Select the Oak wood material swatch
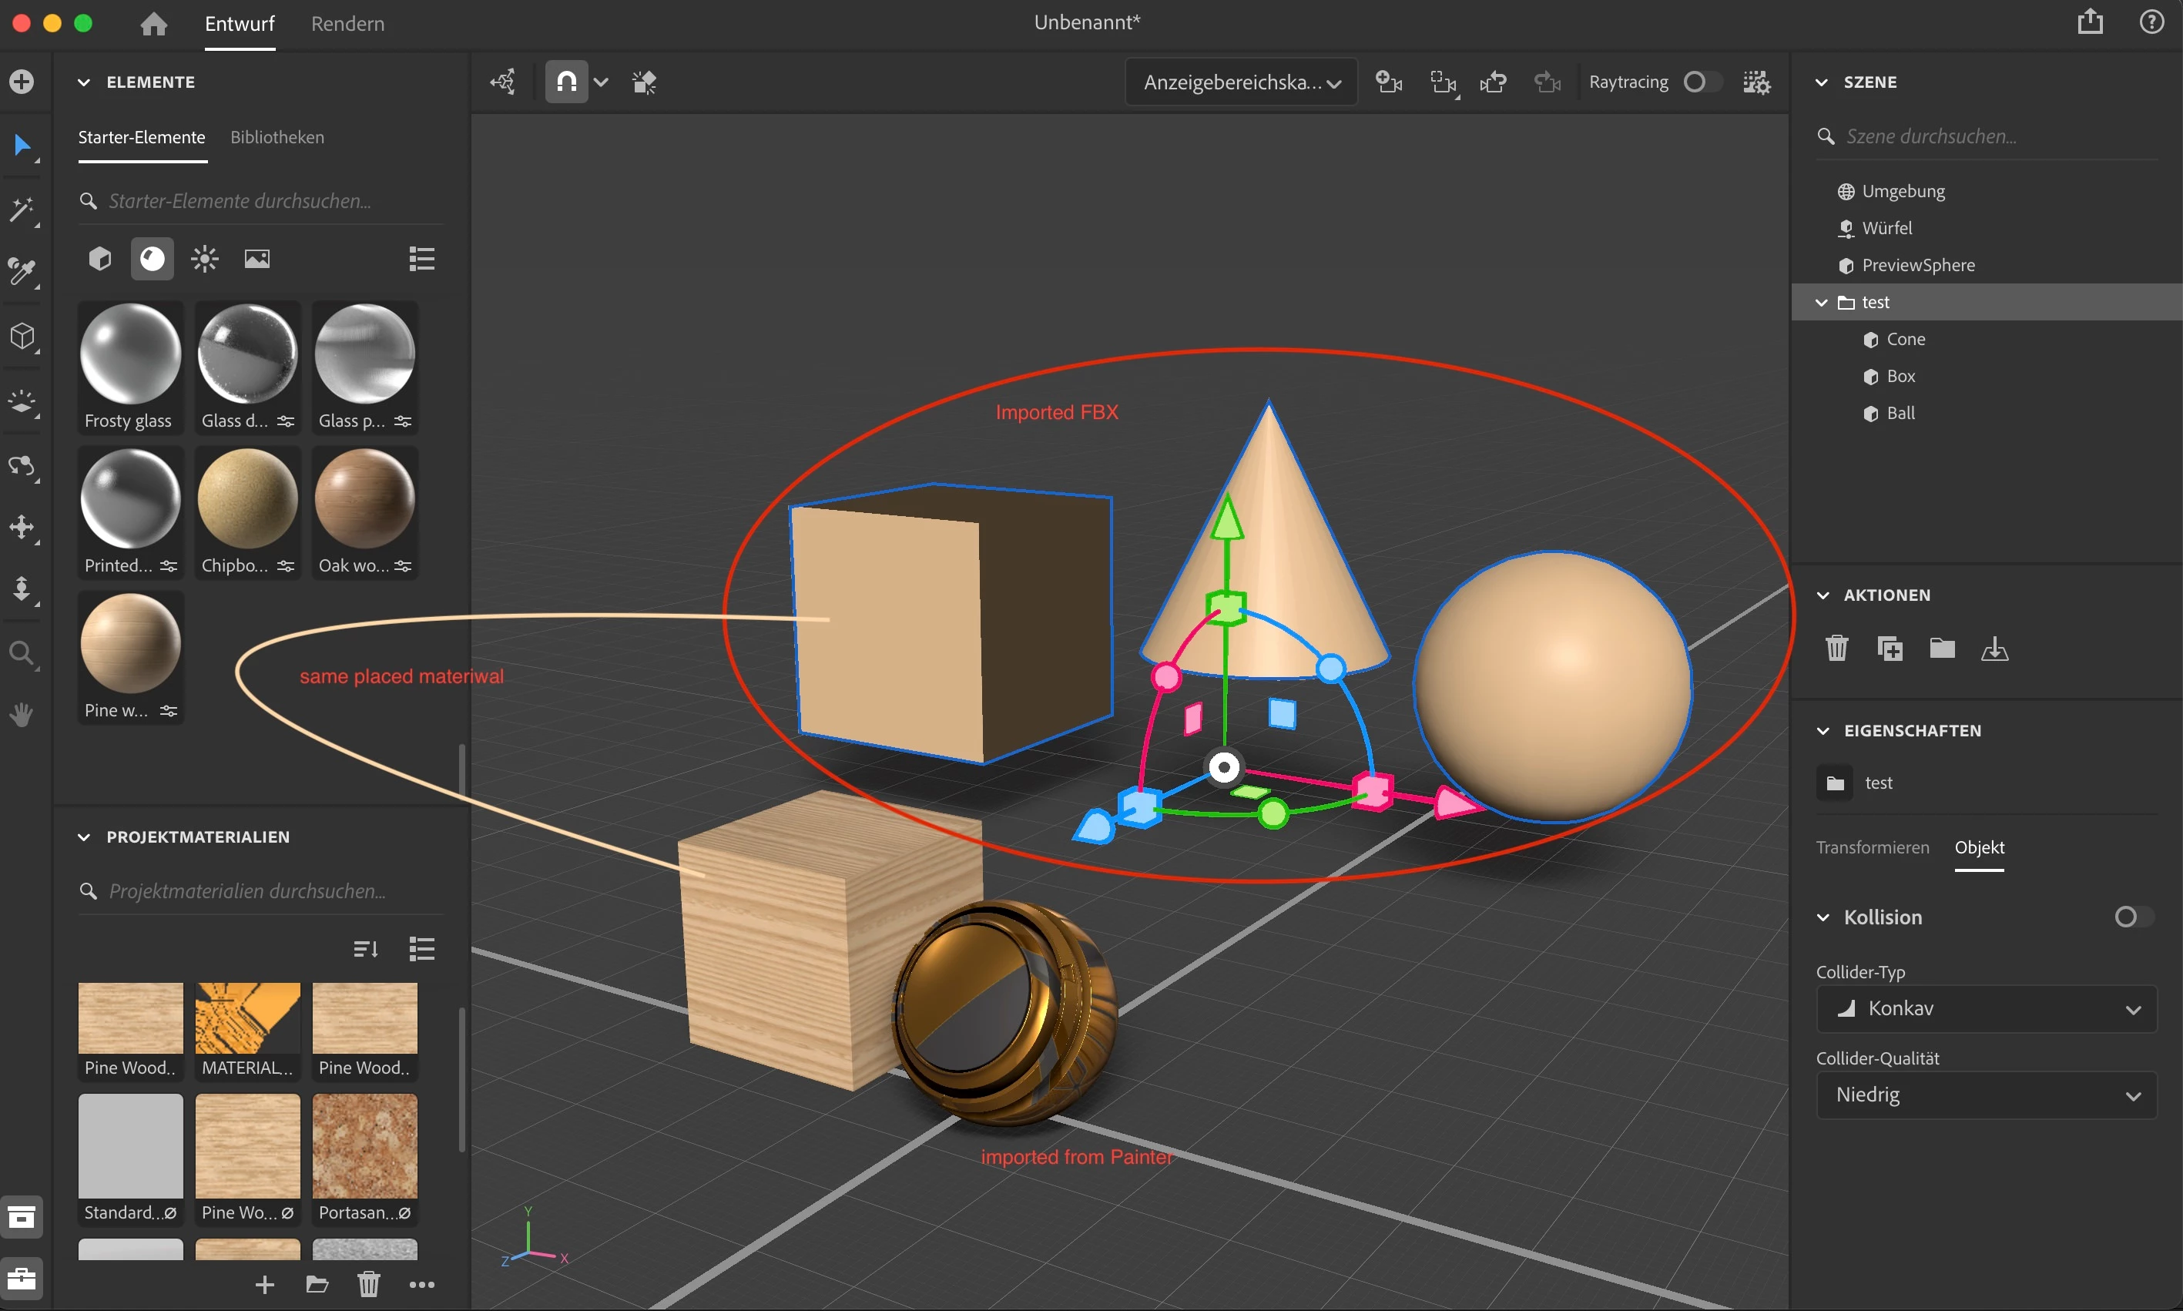The width and height of the screenshot is (2183, 1311). click(x=364, y=499)
